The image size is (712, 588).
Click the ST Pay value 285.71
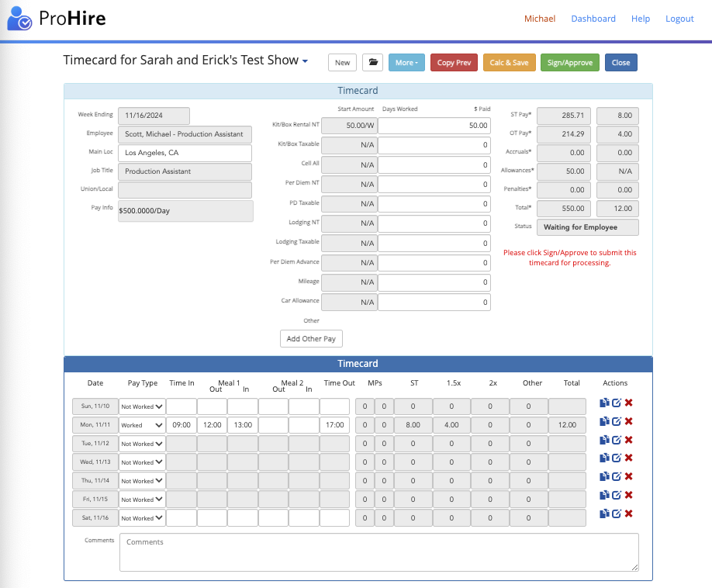pyautogui.click(x=564, y=116)
